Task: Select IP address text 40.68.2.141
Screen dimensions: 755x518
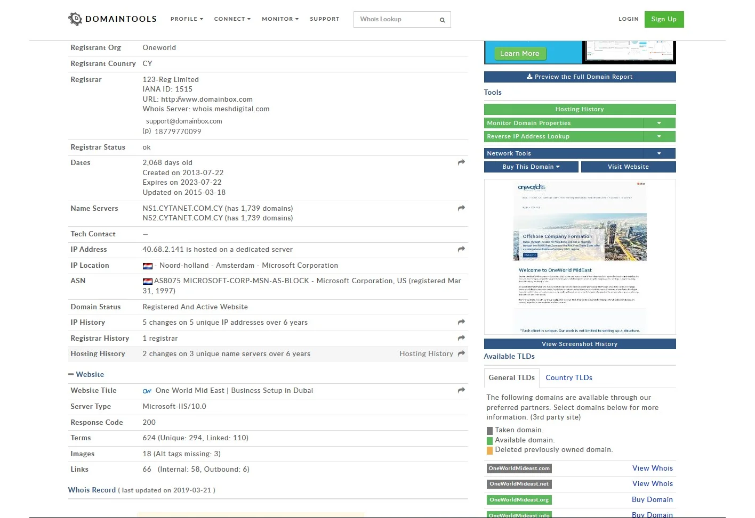Action: coord(163,249)
